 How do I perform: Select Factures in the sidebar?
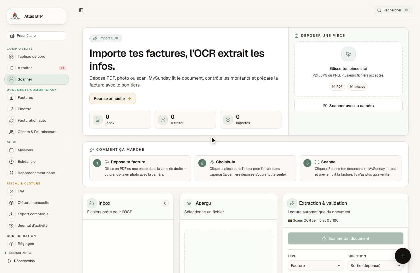37,98
